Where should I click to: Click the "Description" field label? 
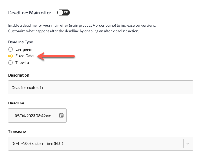point(19,75)
